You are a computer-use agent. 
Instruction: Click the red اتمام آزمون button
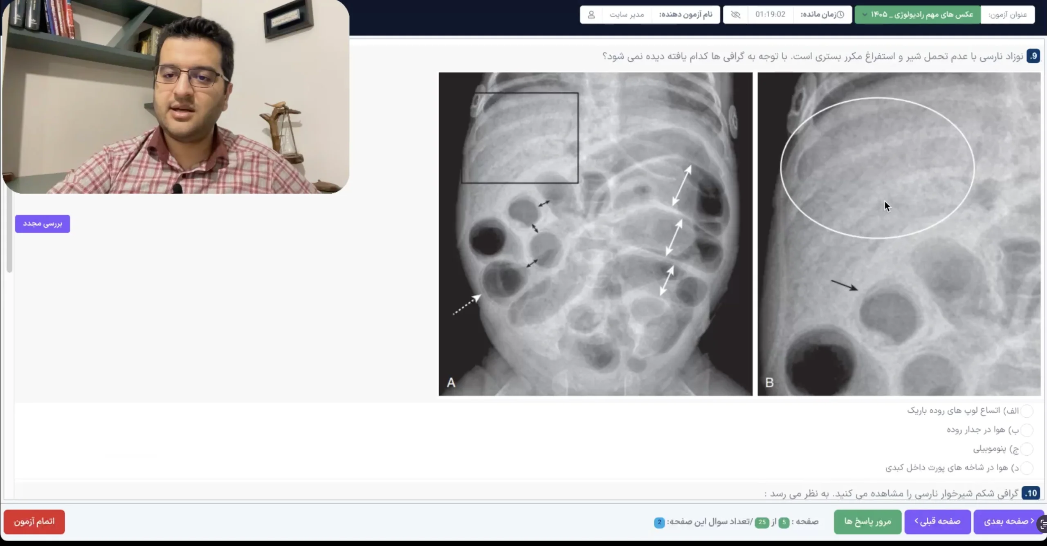[x=34, y=521]
